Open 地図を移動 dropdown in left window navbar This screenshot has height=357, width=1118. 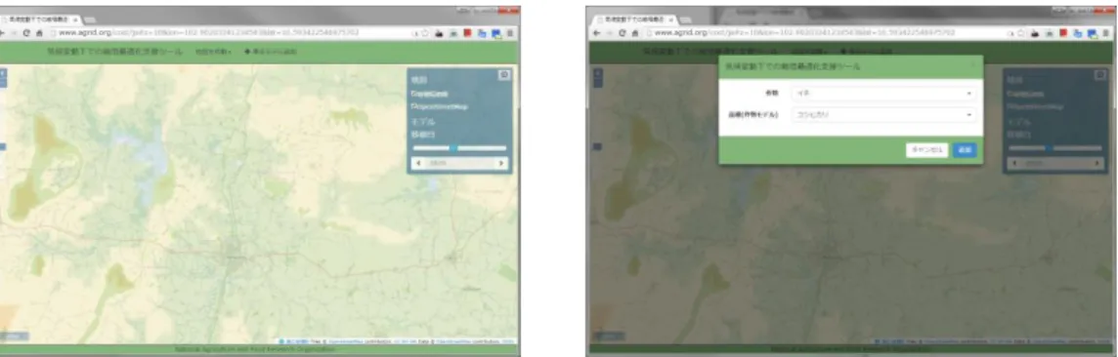tap(214, 52)
